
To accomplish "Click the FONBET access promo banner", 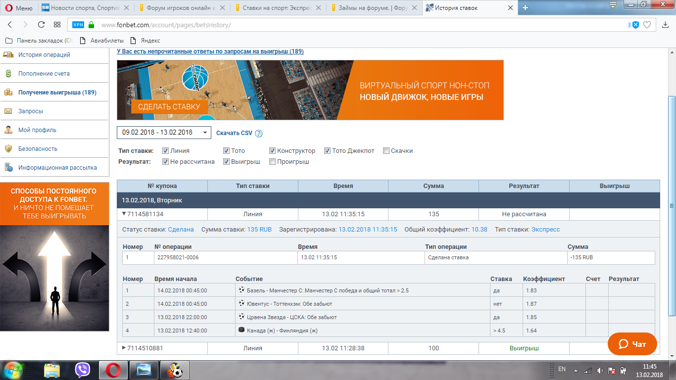I will coord(54,257).
